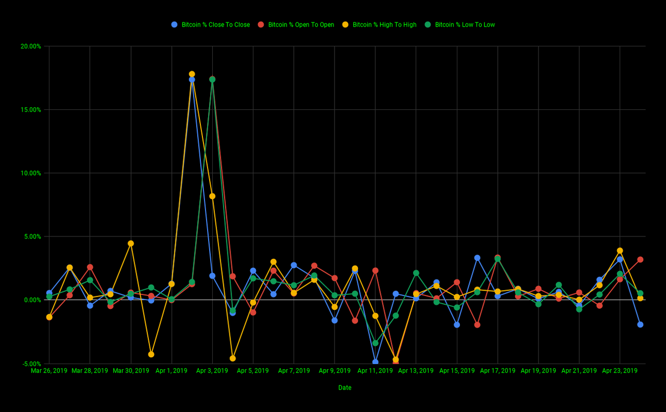Select the 'Bitcoin % High To High' legend label
666x412 pixels.
(385, 24)
